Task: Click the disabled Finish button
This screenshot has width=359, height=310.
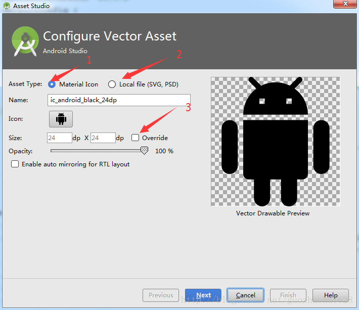Action: (288, 295)
